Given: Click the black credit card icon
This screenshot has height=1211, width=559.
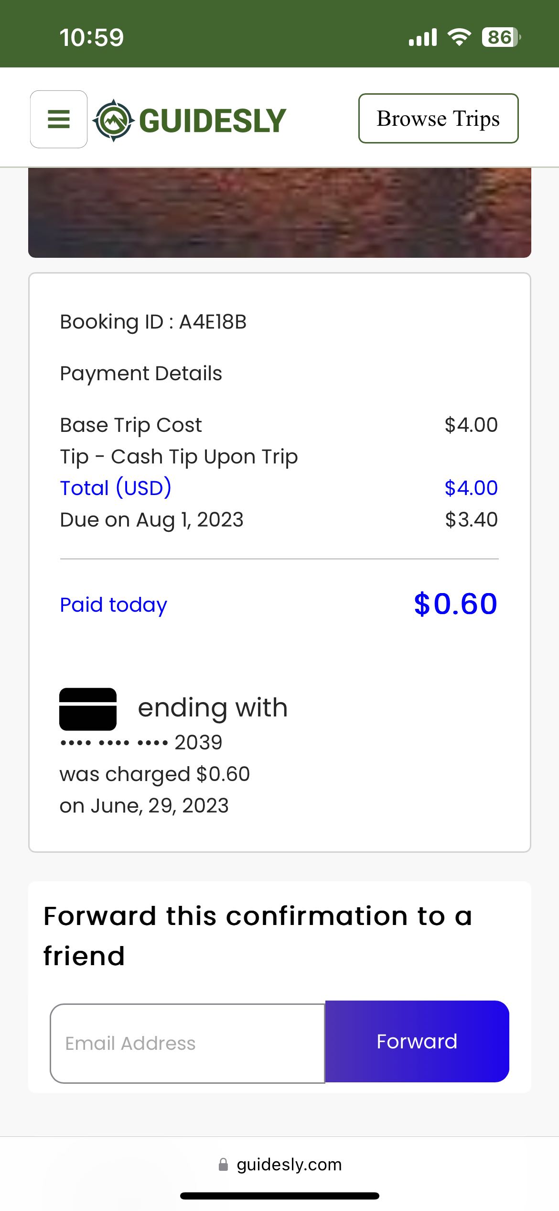Looking at the screenshot, I should point(88,709).
